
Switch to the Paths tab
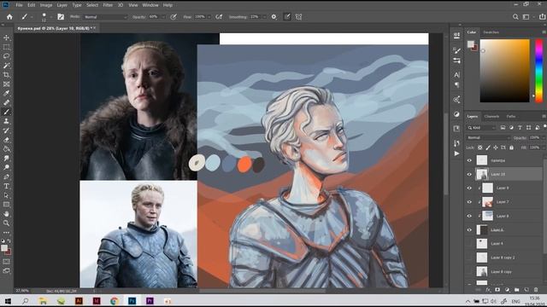[x=511, y=117]
